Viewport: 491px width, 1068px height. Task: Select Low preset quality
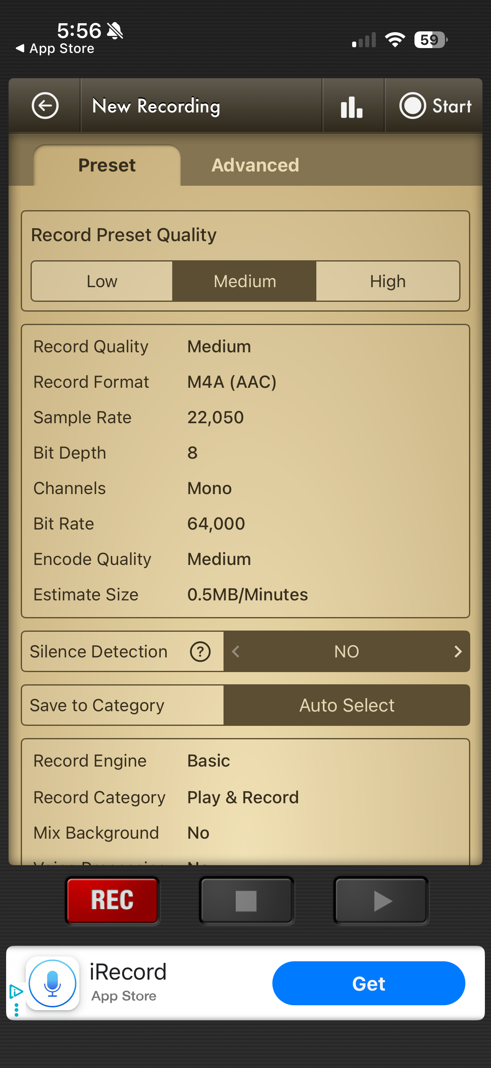tap(102, 281)
